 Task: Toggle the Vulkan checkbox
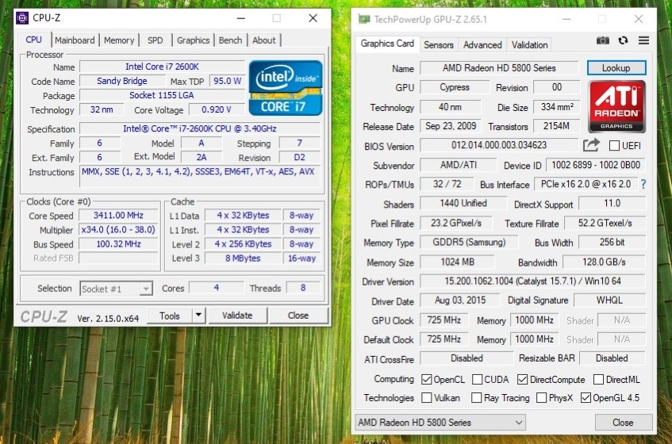pyautogui.click(x=426, y=398)
